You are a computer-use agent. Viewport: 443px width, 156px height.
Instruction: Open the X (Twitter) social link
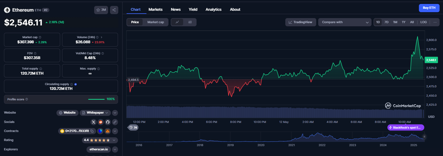click(94, 122)
